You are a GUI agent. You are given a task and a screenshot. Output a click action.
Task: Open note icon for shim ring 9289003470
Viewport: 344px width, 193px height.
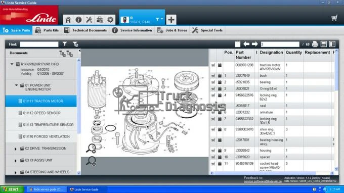pyautogui.click(x=220, y=129)
